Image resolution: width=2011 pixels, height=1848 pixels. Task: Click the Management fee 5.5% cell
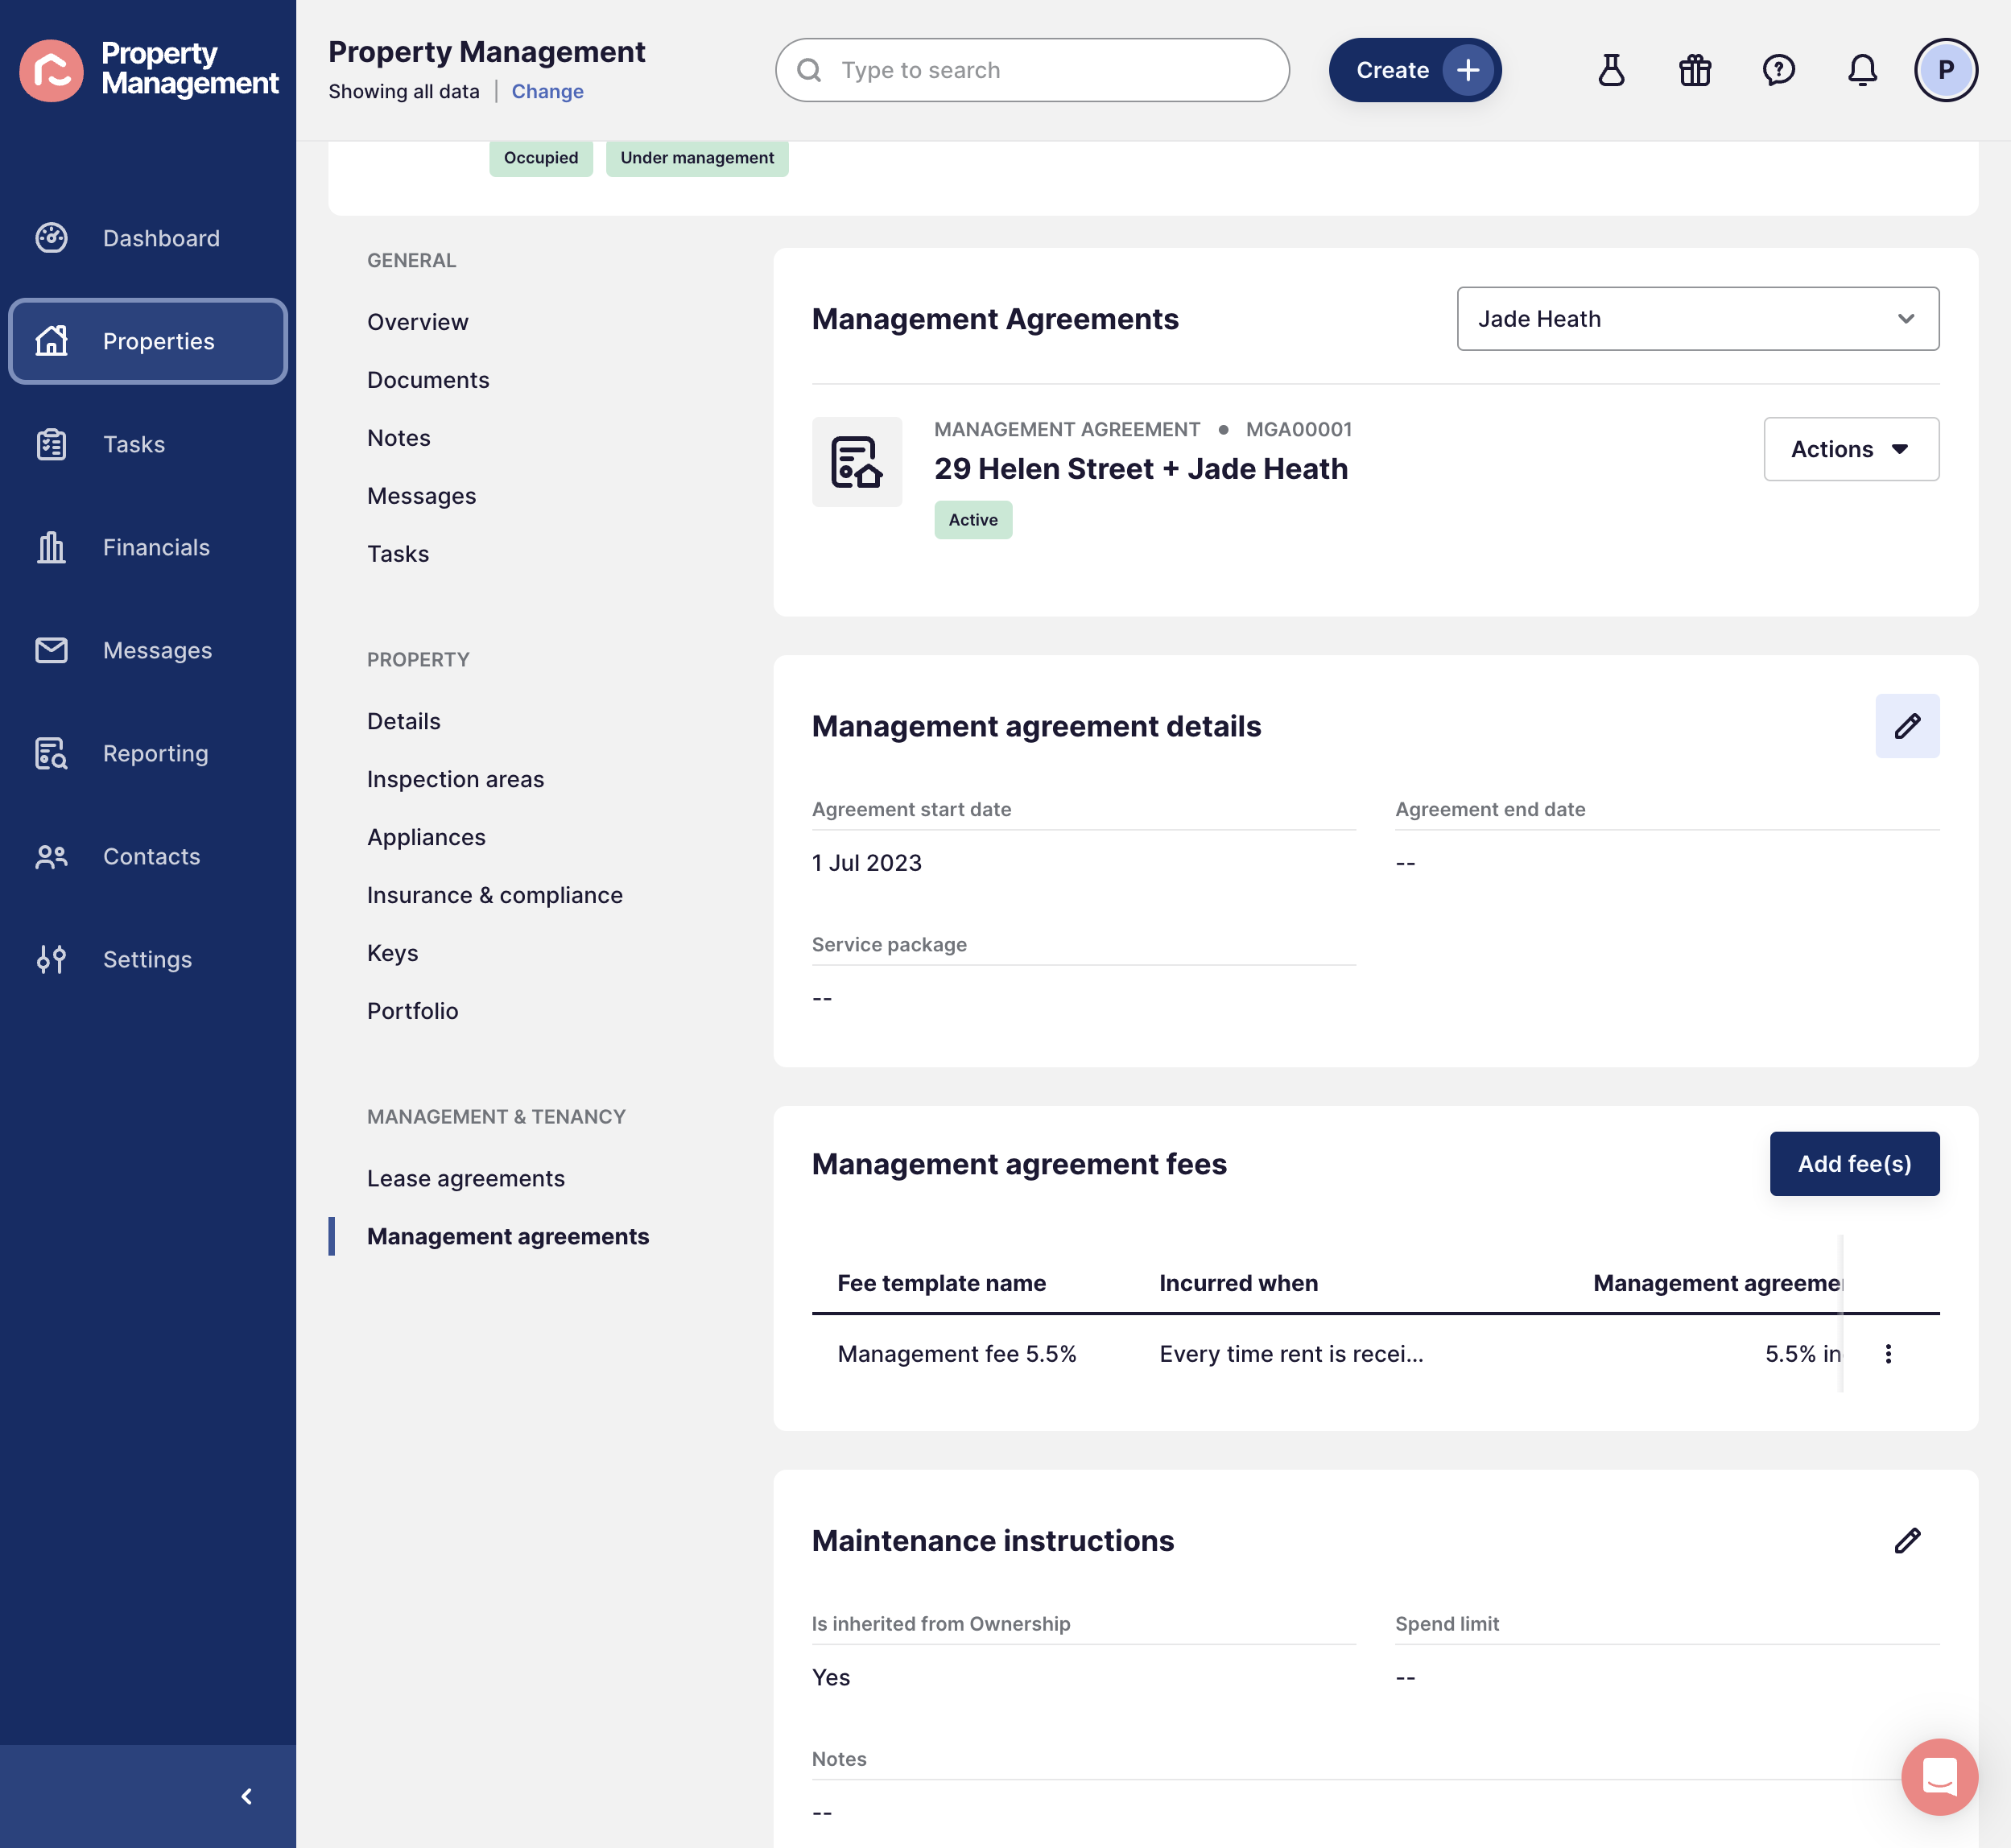957,1354
